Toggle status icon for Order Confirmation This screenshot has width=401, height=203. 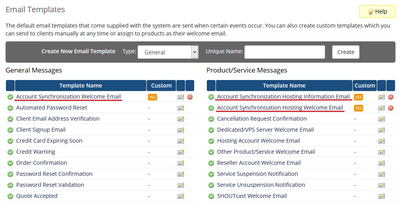click(x=10, y=163)
